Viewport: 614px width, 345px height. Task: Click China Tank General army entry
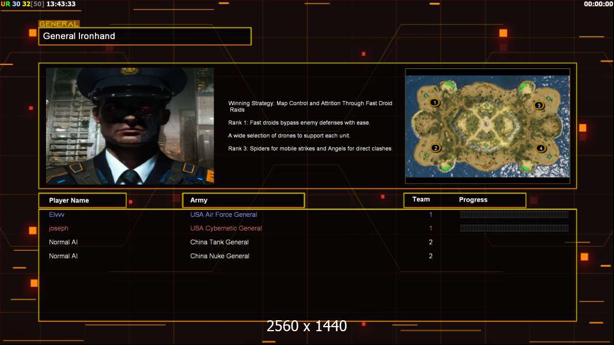219,242
